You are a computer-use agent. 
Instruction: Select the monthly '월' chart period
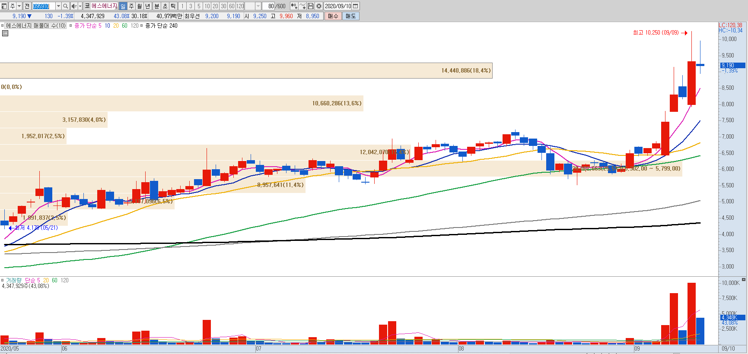(x=139, y=6)
